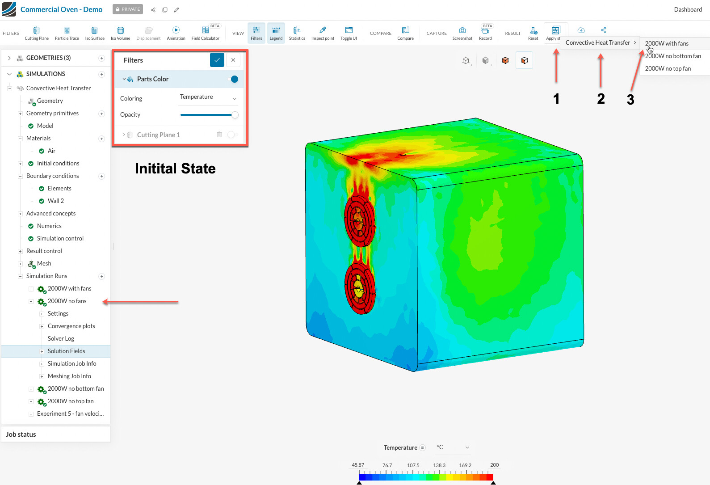
Task: Click the copy project icon in header
Action: [165, 10]
